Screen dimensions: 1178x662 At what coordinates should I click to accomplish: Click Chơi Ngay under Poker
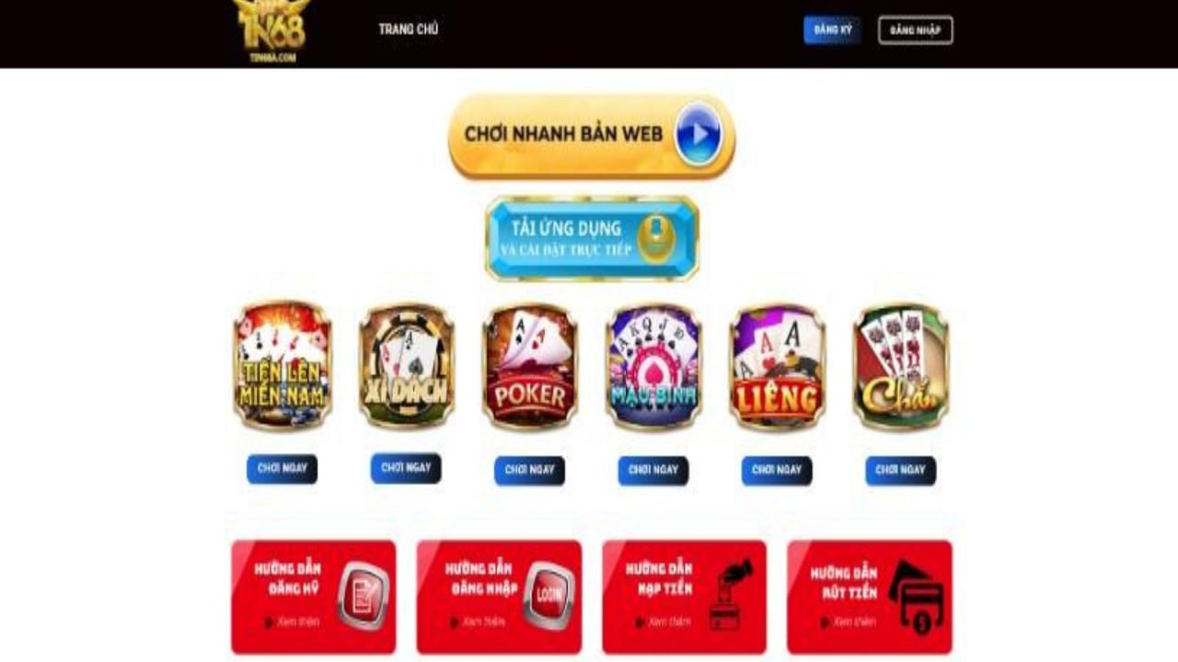(529, 470)
